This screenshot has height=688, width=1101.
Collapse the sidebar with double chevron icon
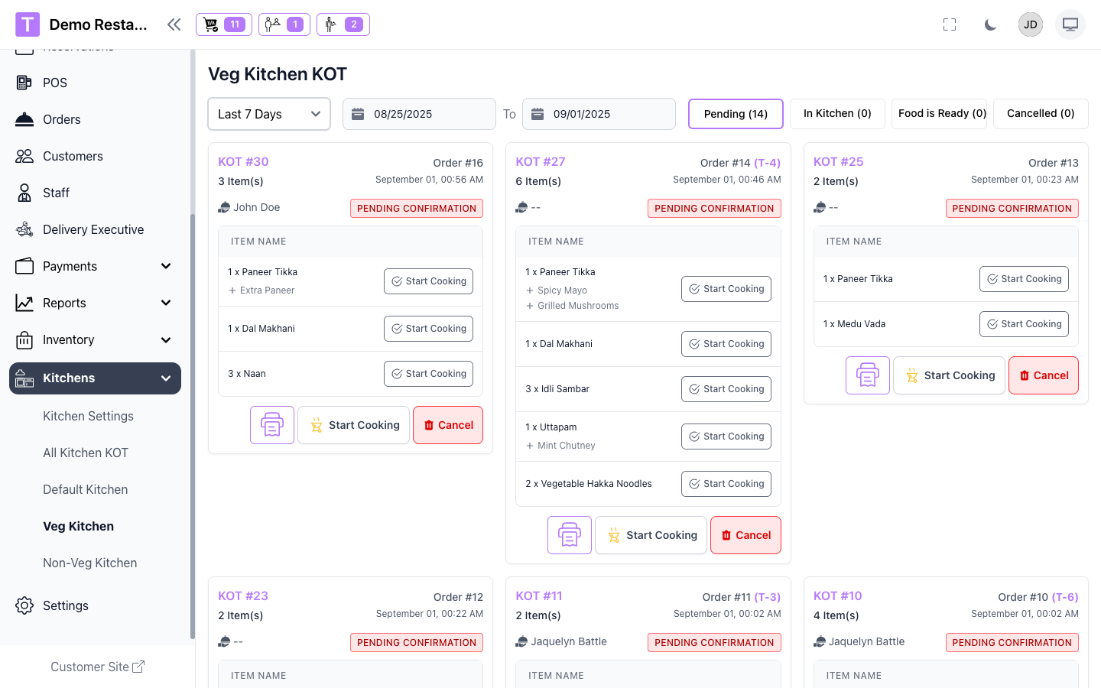pos(174,24)
